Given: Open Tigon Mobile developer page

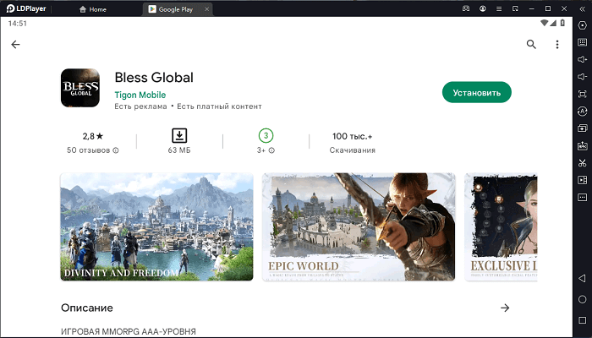Looking at the screenshot, I should (x=140, y=95).
